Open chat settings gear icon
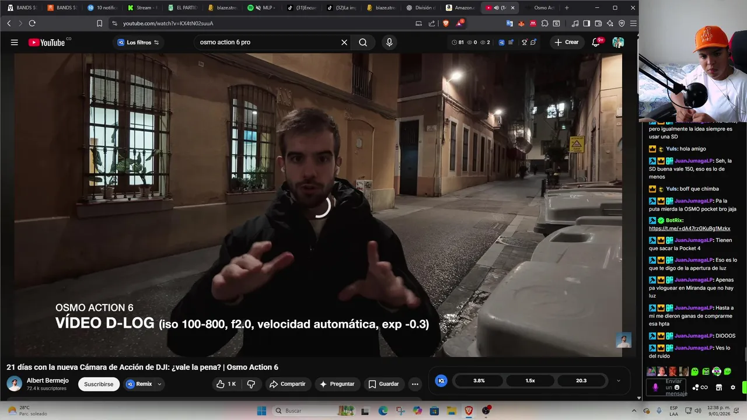Image resolution: width=747 pixels, height=420 pixels. pos(733,387)
